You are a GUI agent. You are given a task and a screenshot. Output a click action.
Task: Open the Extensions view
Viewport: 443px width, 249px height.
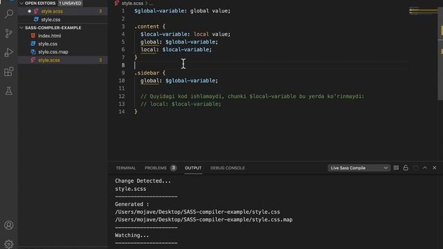(x=9, y=71)
